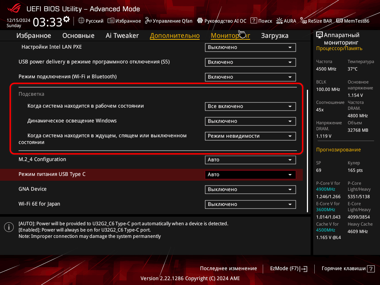
Task: Select 'Настройки Intel LAN PXE' row label
Action: (x=52, y=47)
